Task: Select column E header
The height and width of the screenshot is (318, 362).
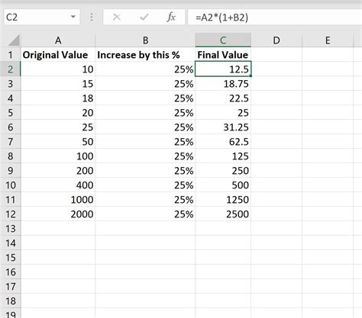Action: click(x=328, y=40)
